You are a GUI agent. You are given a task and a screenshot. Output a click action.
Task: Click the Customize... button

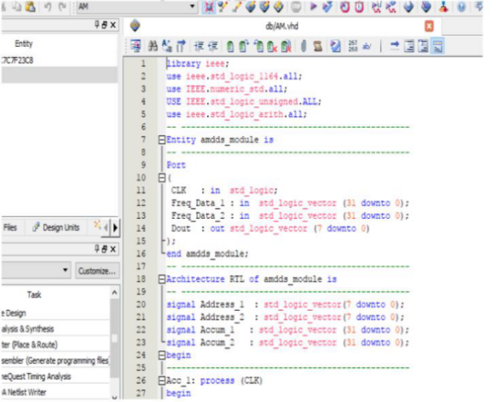click(97, 271)
